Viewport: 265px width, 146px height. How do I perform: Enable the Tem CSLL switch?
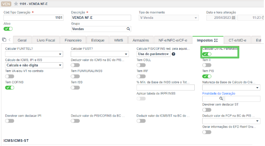click(141, 65)
